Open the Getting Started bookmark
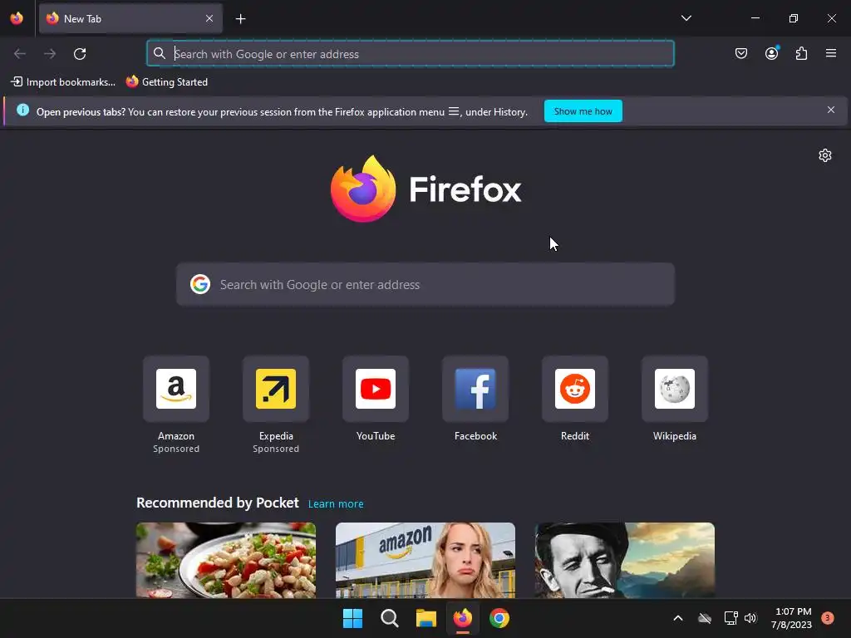Viewport: 851px width, 638px height. (167, 82)
